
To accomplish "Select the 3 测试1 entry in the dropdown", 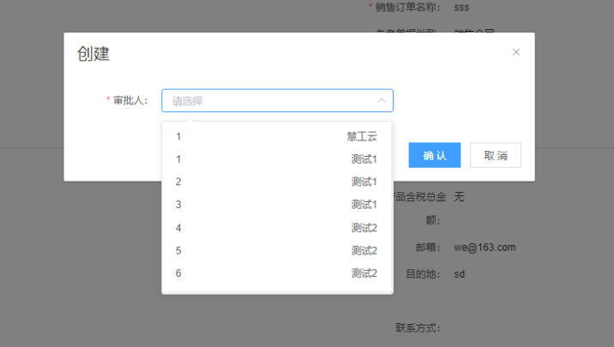I will pyautogui.click(x=277, y=205).
